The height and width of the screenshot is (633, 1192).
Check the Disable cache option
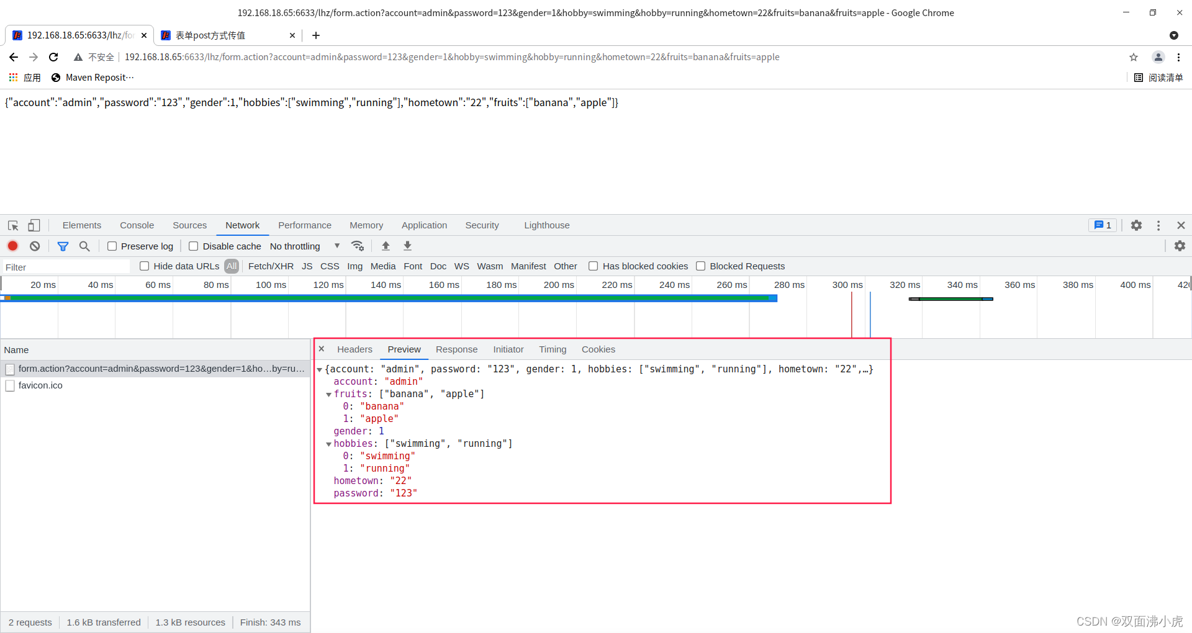pyautogui.click(x=193, y=246)
